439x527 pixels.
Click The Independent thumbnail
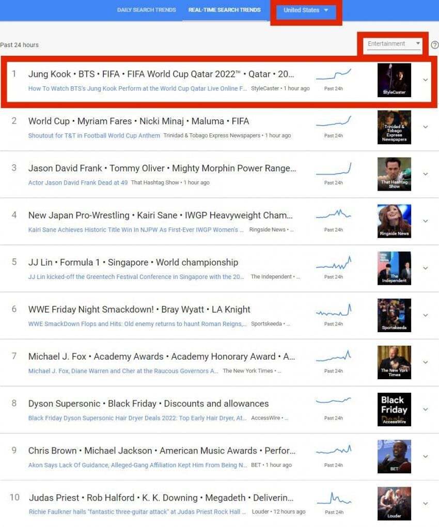[394, 268]
